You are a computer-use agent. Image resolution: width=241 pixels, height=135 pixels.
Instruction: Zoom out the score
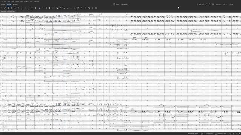pyautogui.click(x=230, y=133)
